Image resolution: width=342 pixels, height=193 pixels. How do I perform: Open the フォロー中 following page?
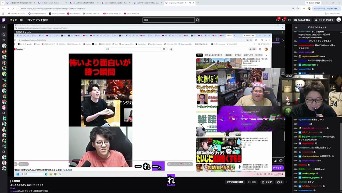(x=16, y=20)
